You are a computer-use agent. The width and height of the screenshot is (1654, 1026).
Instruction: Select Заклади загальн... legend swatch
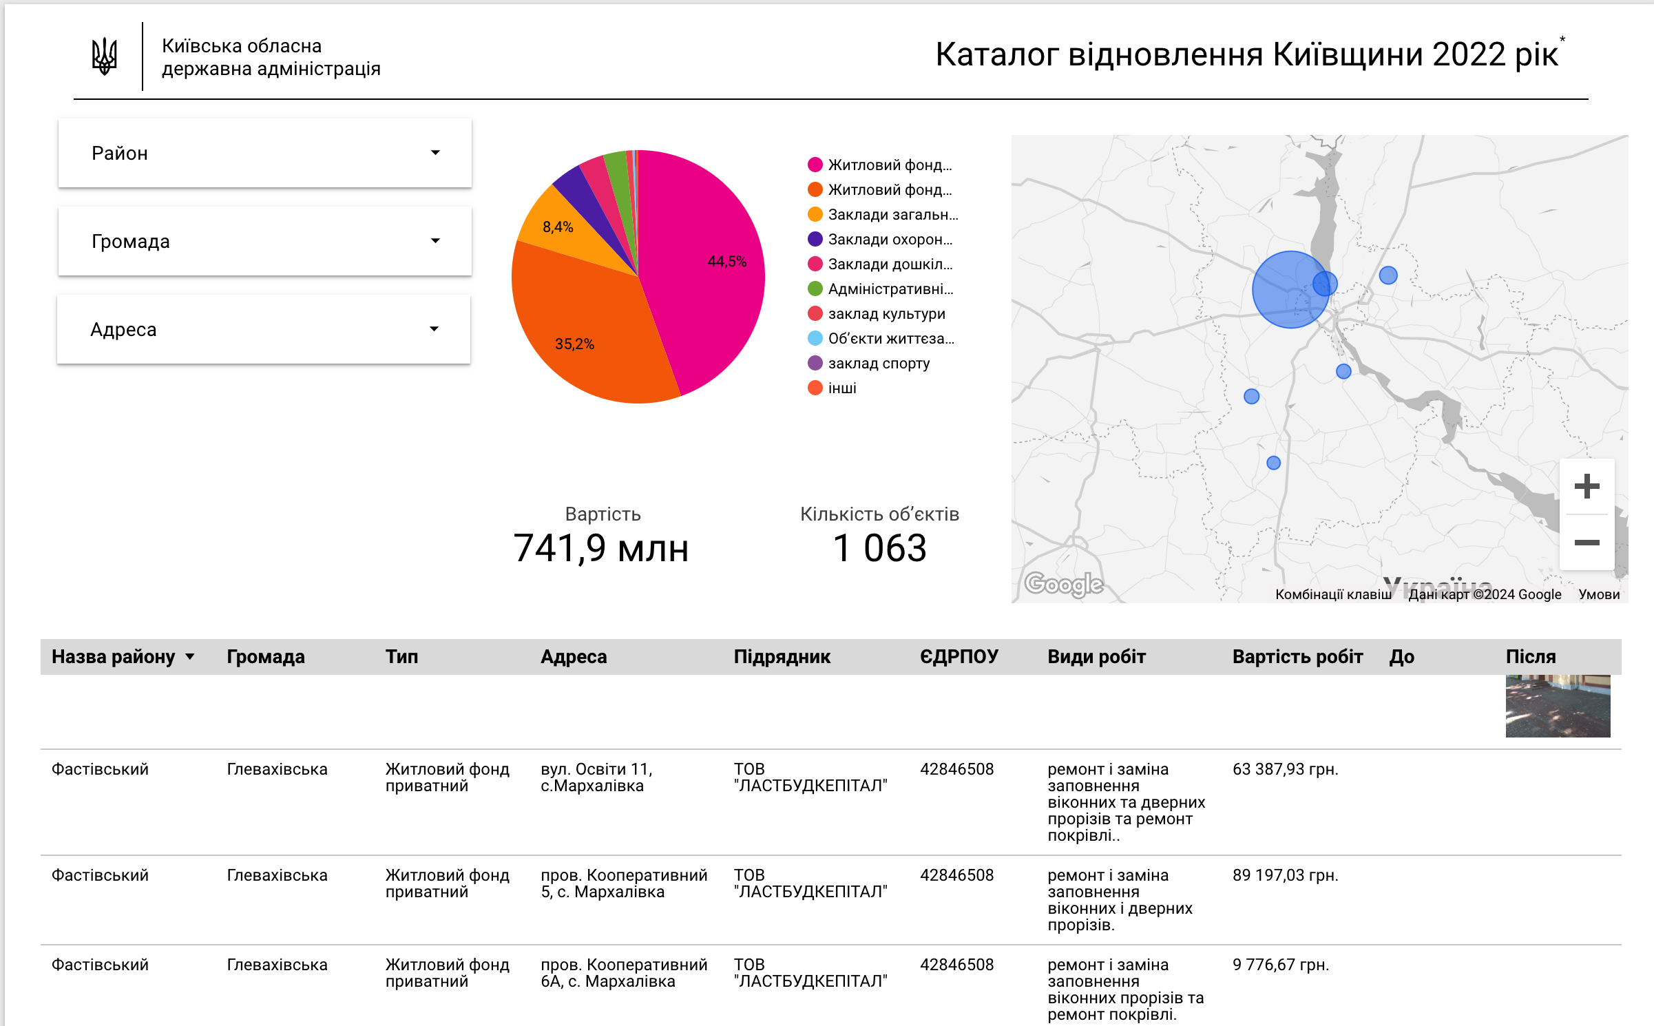pyautogui.click(x=815, y=214)
